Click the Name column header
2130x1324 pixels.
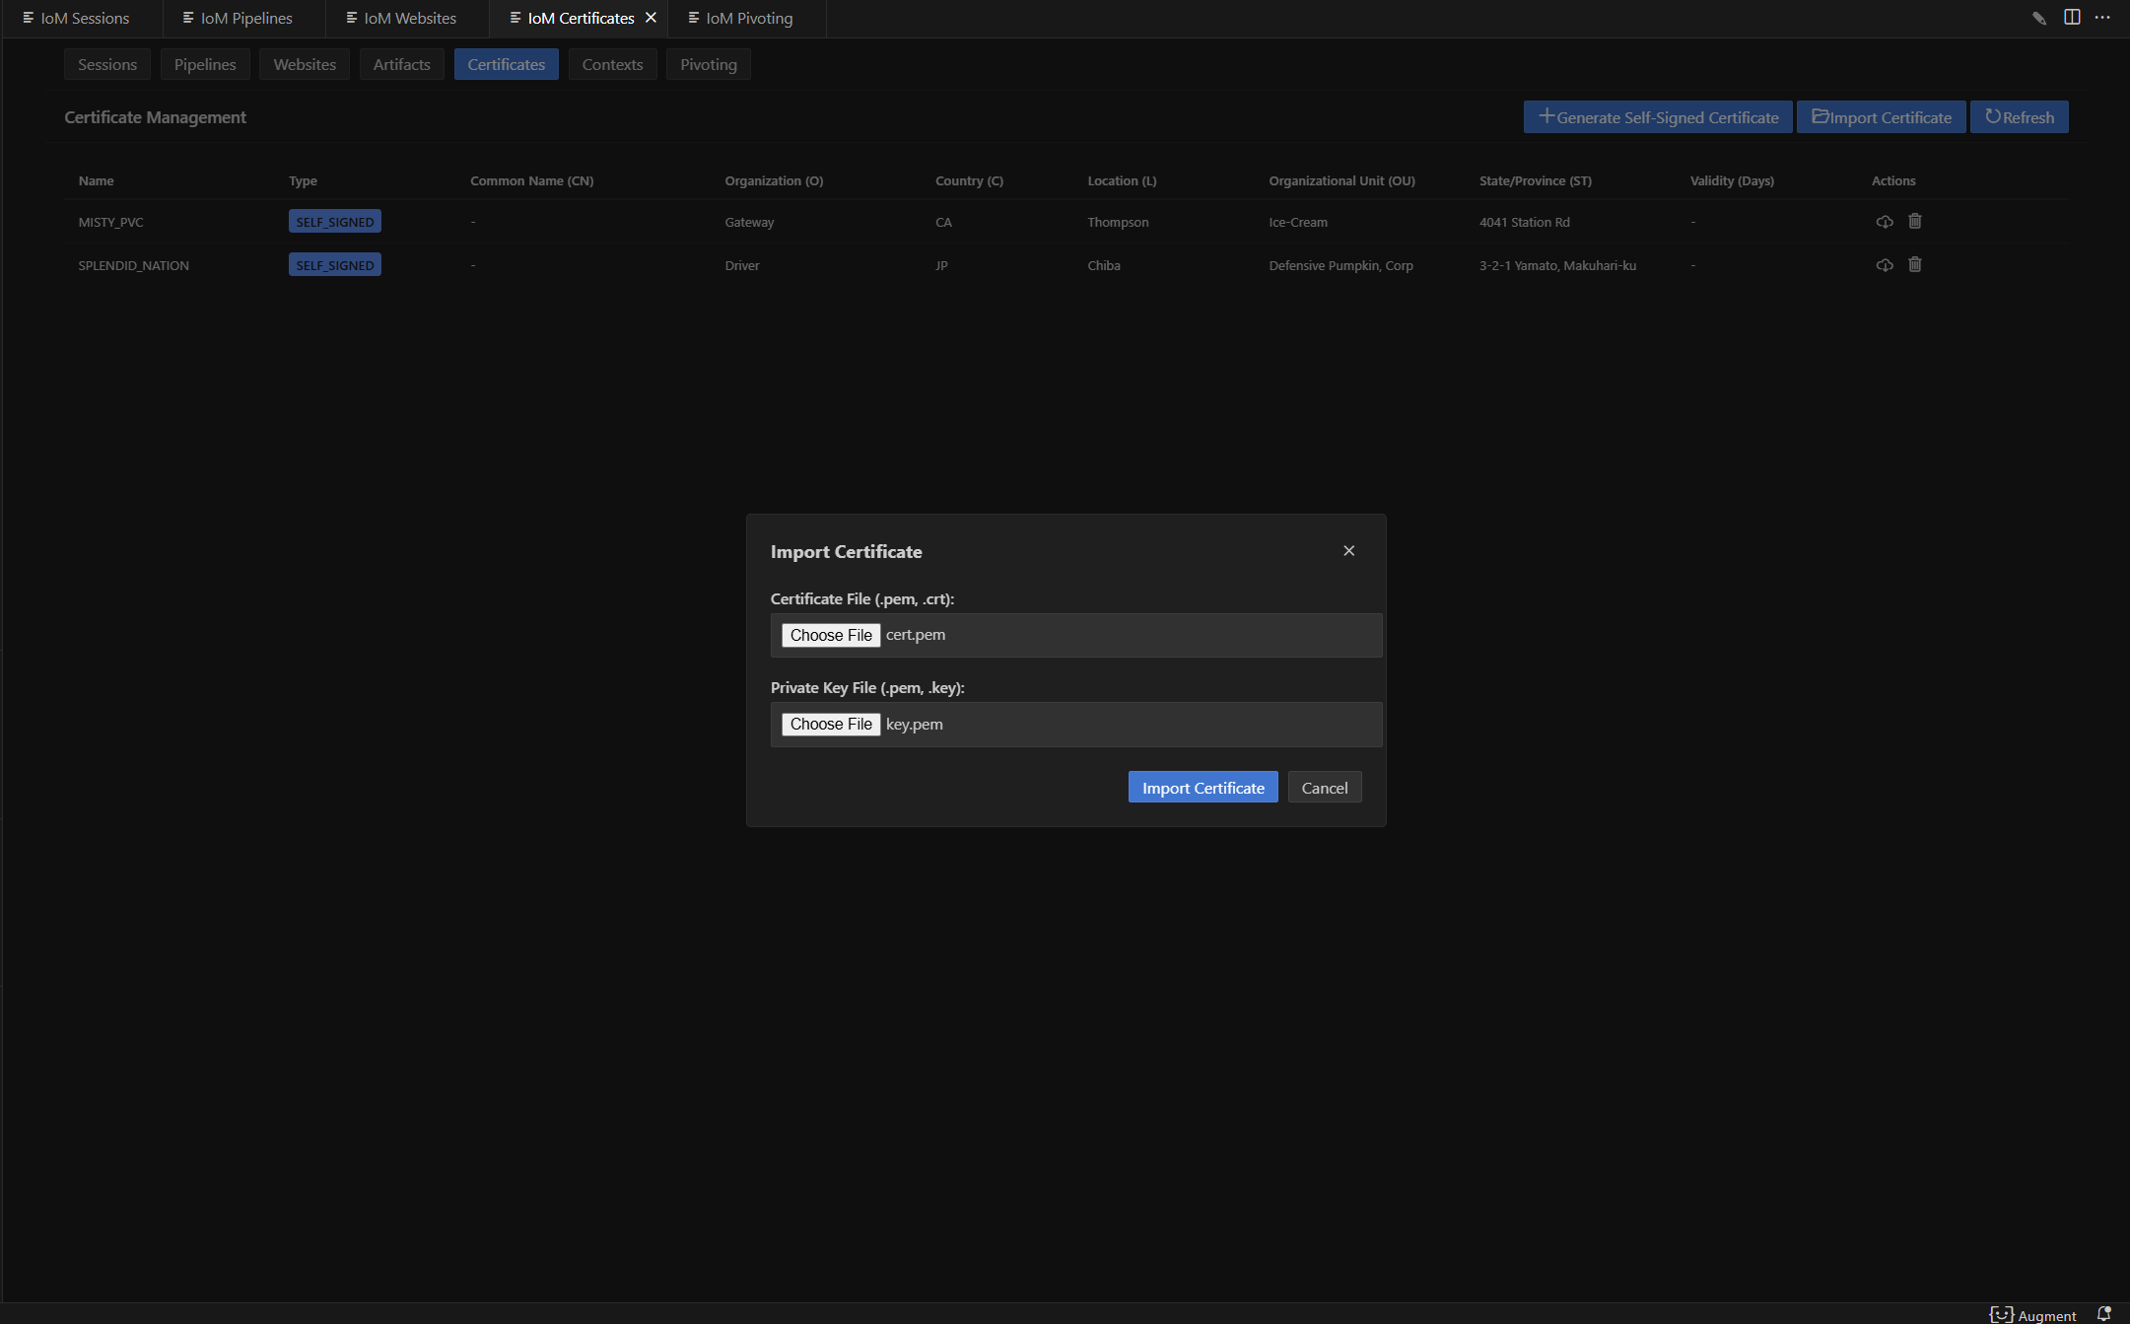(x=96, y=180)
